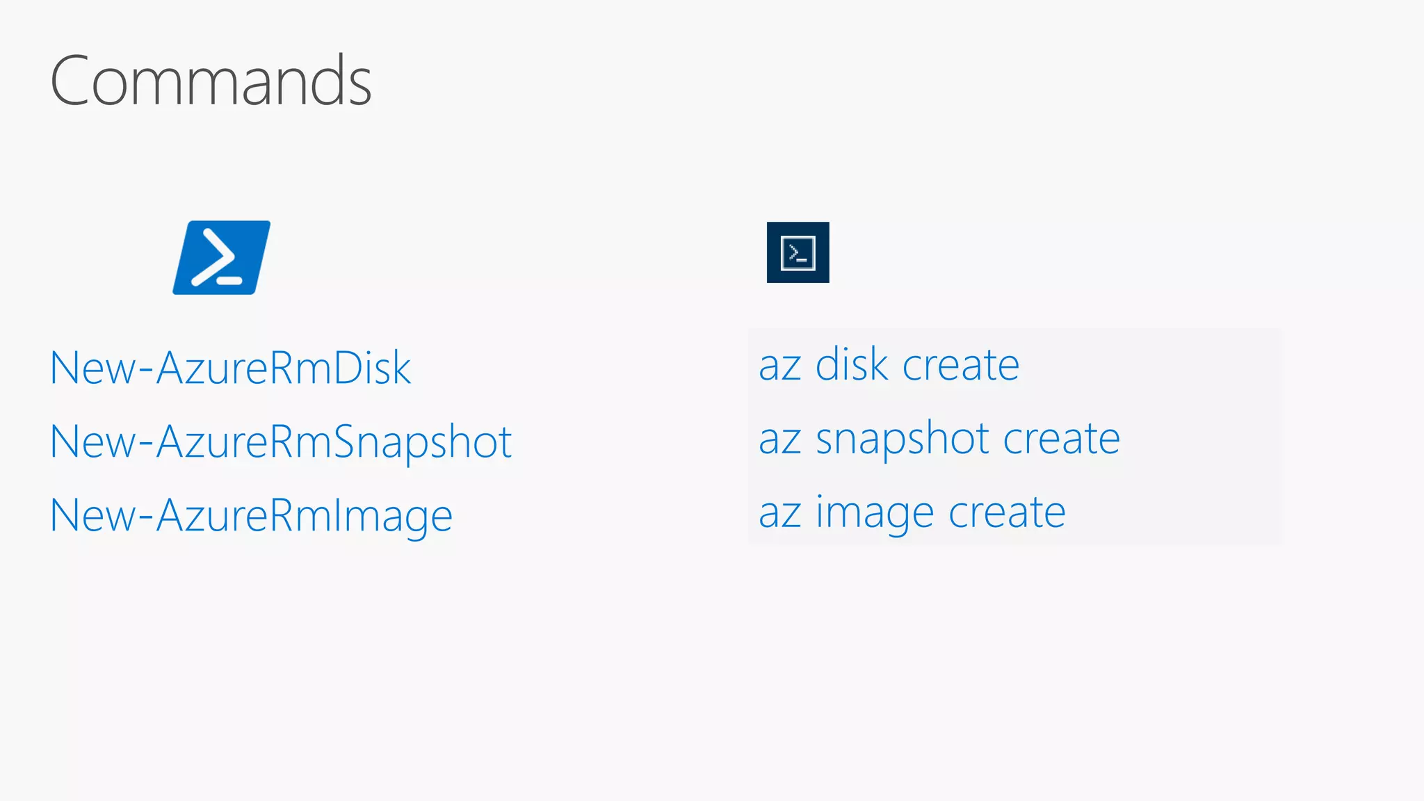The width and height of the screenshot is (1424, 801).
Task: Click the blue PowerShell logo icon
Action: [221, 257]
